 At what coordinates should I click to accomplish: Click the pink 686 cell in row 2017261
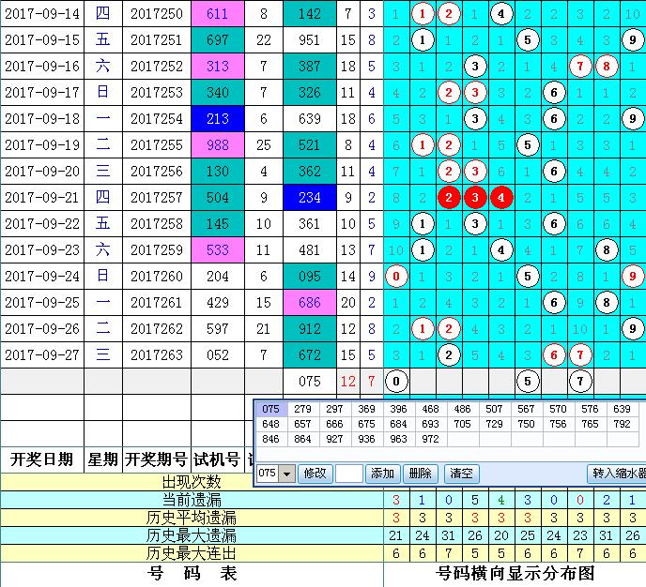click(x=310, y=302)
